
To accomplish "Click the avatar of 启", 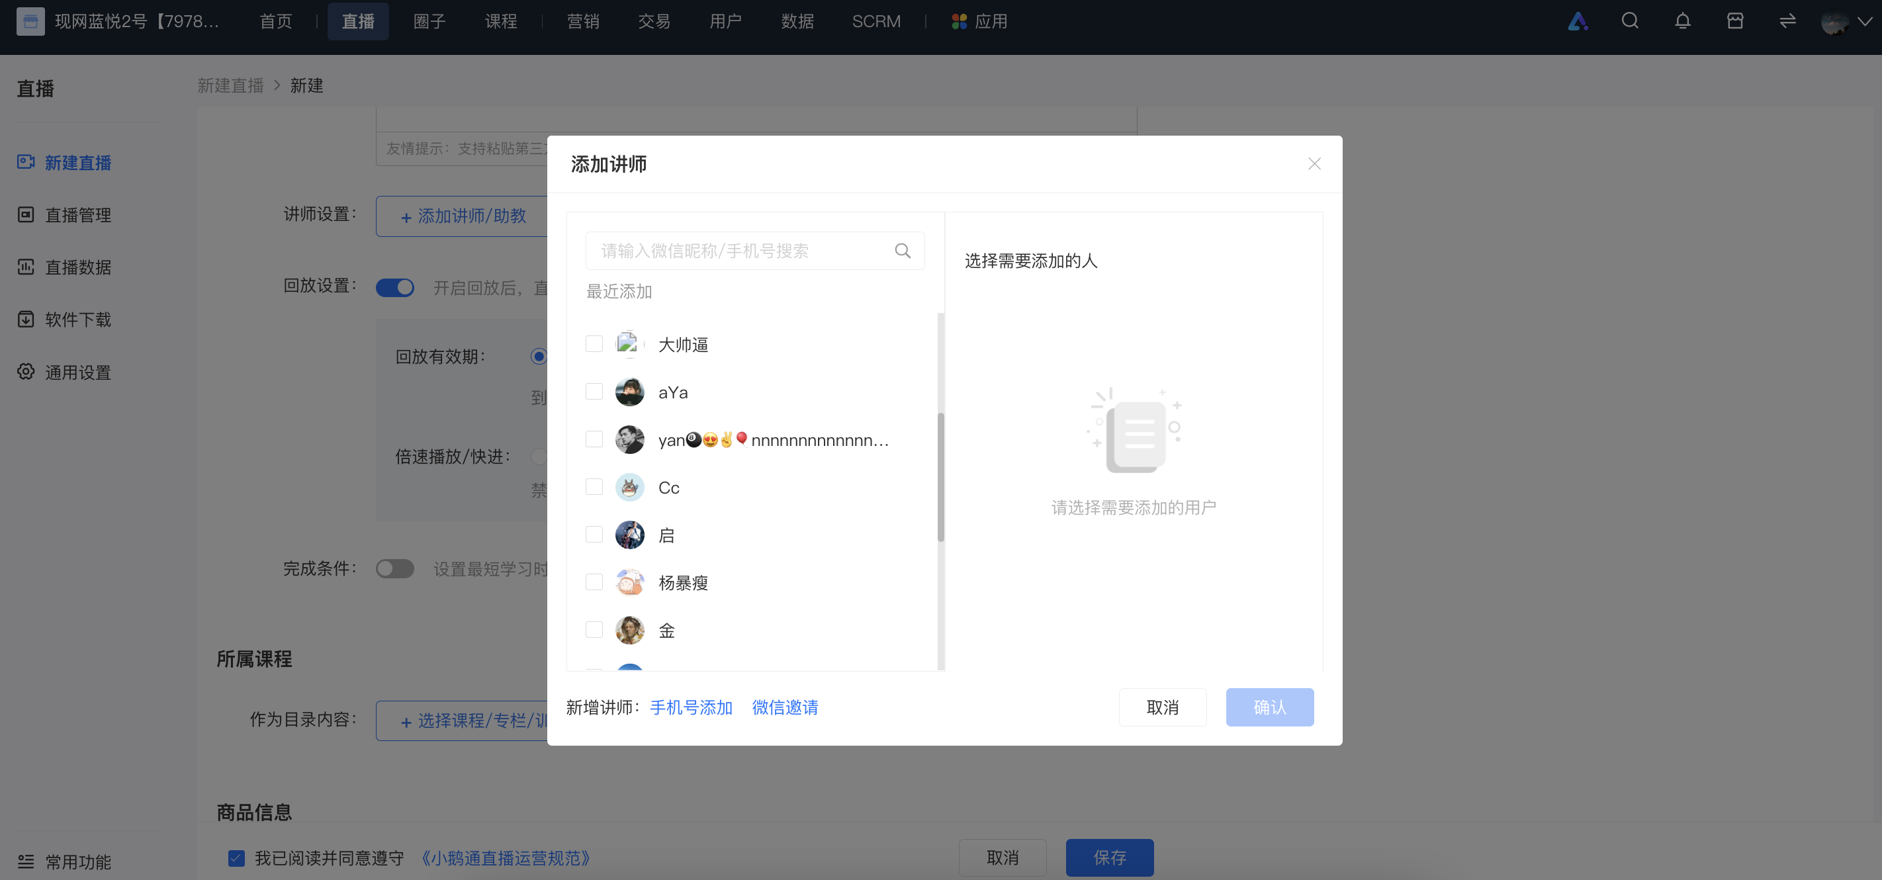I will pos(629,535).
